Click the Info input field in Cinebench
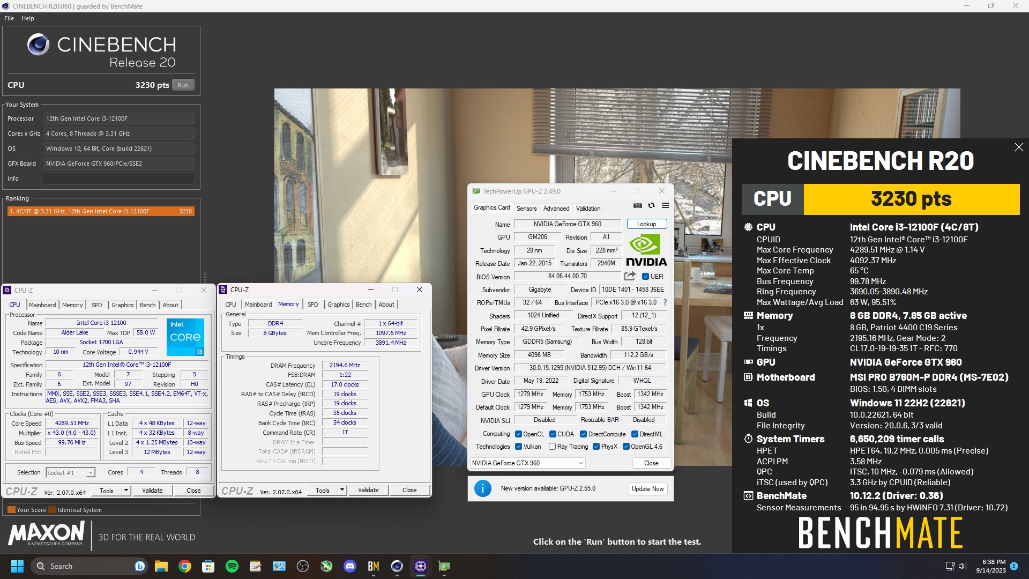1029x579 pixels. (119, 179)
